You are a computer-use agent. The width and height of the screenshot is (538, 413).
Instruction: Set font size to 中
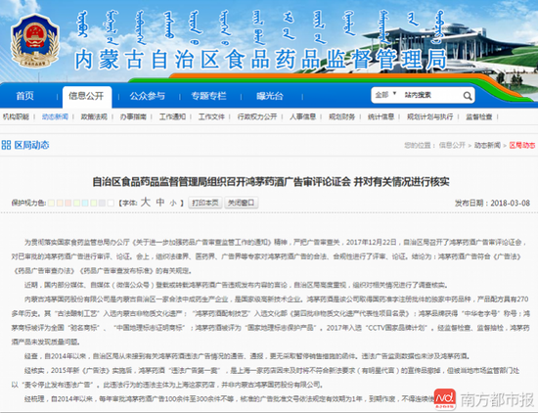pos(160,203)
